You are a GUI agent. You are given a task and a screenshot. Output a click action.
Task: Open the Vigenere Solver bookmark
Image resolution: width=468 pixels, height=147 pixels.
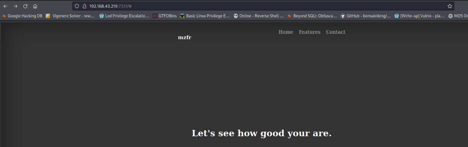pos(70,16)
